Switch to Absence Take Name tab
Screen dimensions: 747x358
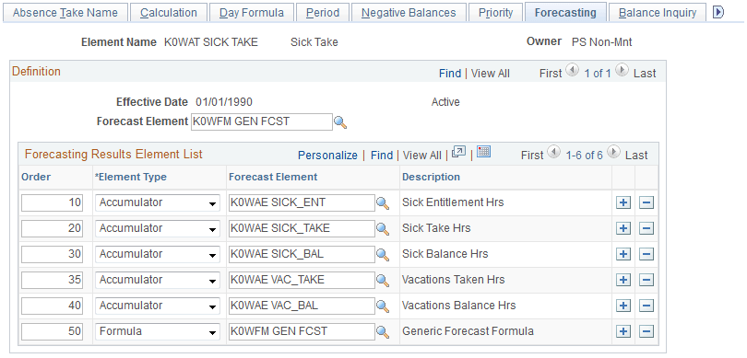coord(65,13)
